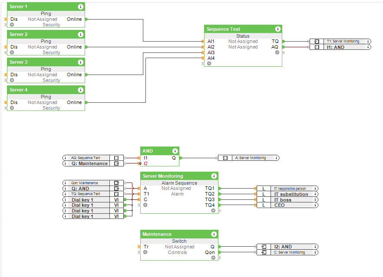Expand outputs on Maintenance block via plus icon
Image resolution: width=383 pixels, height=277 pixels.
[213, 257]
